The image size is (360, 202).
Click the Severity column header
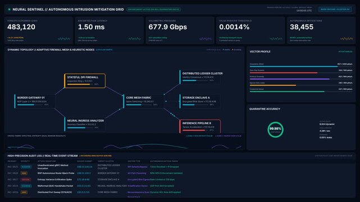[x=25, y=161]
